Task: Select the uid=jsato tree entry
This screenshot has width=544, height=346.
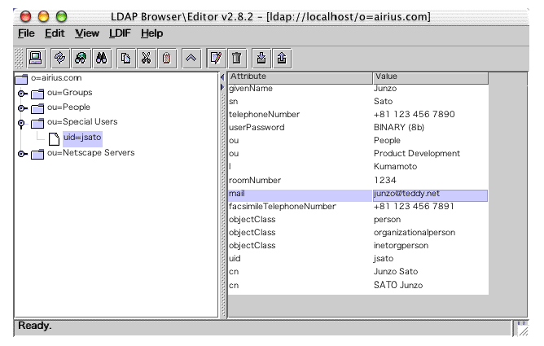Action: click(82, 138)
